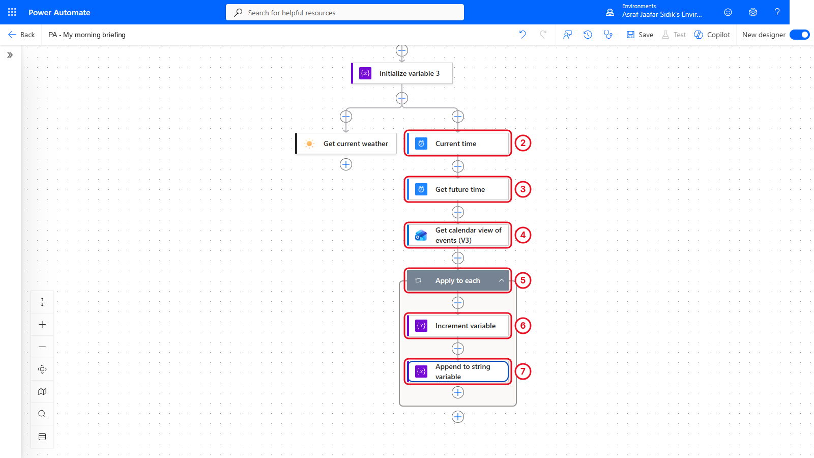Add action below Append to string variable
Screen dimensions: 814x458
point(458,392)
